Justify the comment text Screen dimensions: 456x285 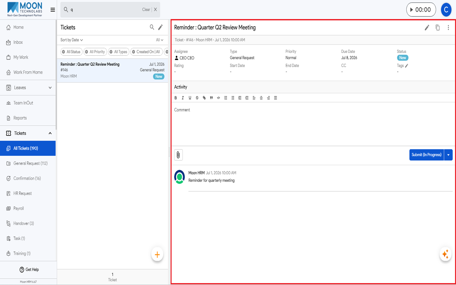coord(275,98)
